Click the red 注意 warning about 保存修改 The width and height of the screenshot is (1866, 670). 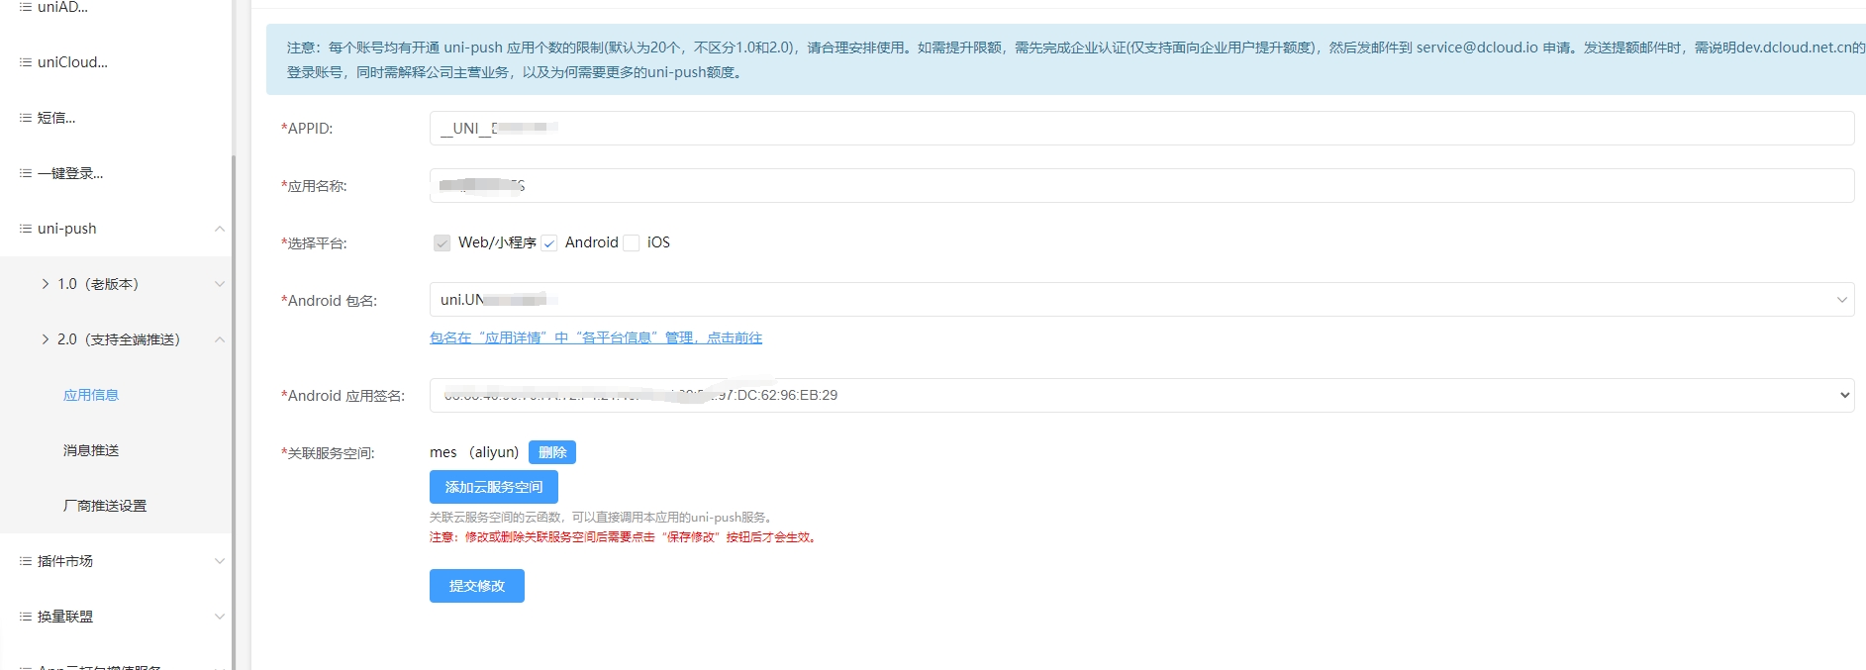(624, 537)
